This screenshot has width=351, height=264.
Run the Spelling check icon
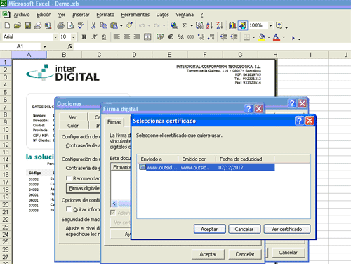point(81,25)
